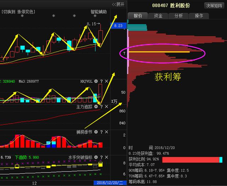Viewport: 227px width, 186px height.
Task: Close the HHJVOL volume indicator panel
Action: 106,81
